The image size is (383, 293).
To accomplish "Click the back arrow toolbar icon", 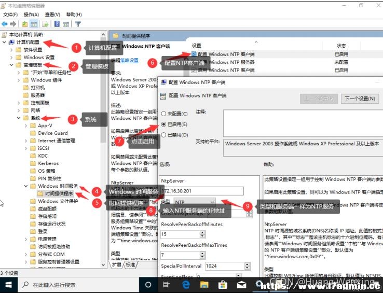I will 5,24.
